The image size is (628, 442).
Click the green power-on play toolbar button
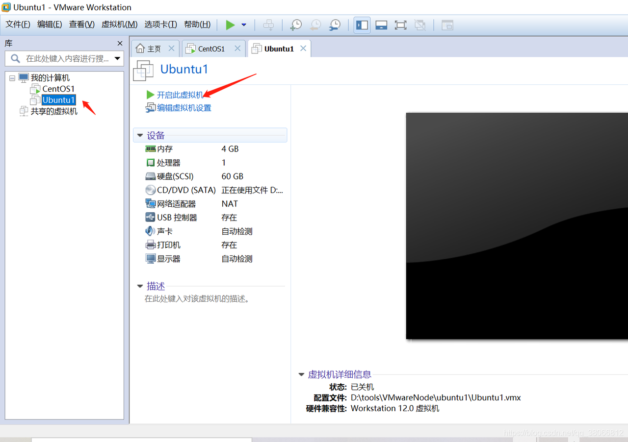click(x=230, y=25)
